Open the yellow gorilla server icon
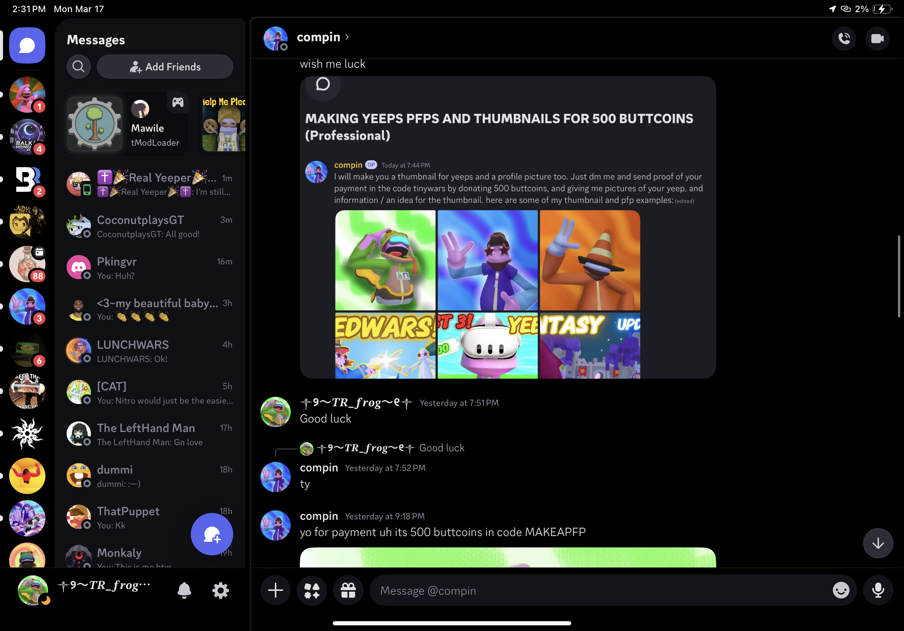 tap(27, 476)
